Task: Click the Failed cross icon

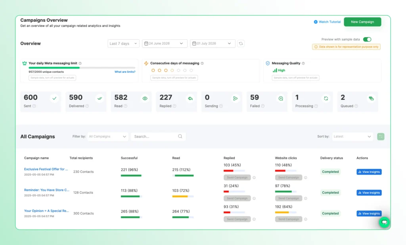Action: 281,98
